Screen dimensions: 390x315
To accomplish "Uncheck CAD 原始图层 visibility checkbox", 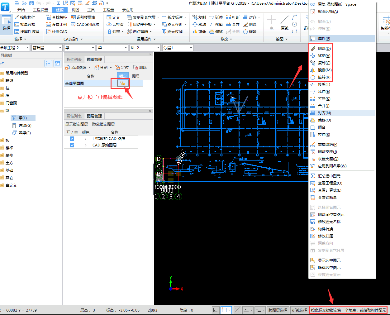I will coord(72,145).
